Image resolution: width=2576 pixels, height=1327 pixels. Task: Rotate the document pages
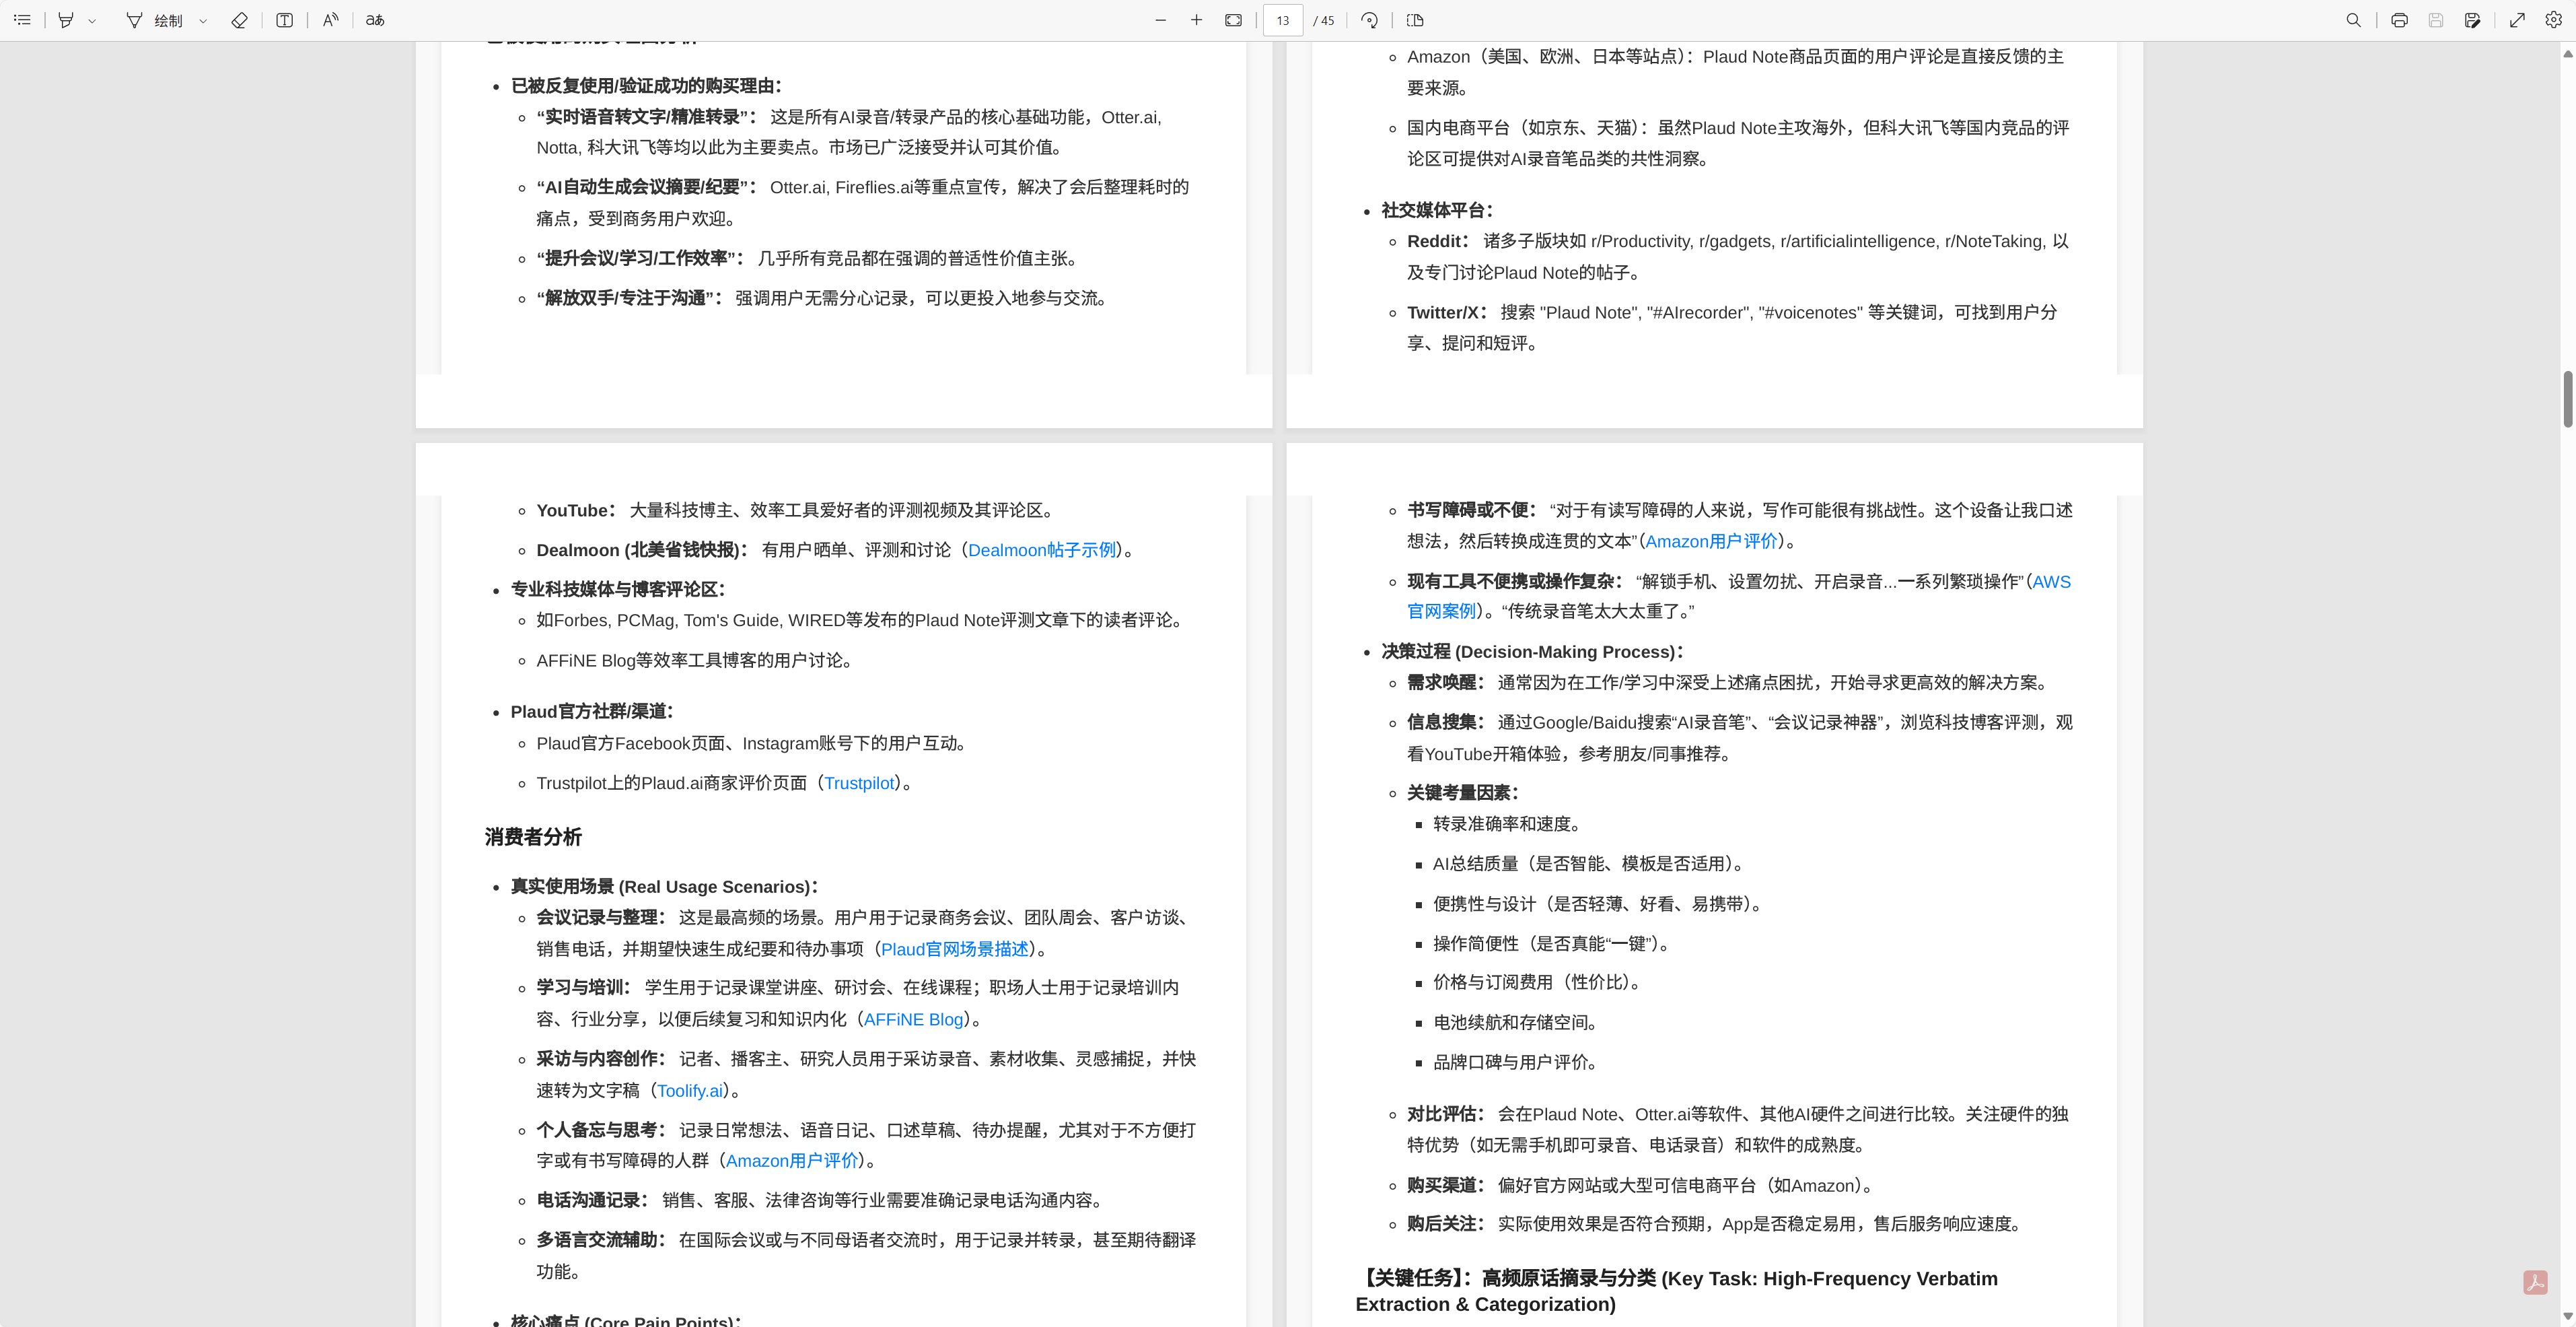(x=1370, y=20)
